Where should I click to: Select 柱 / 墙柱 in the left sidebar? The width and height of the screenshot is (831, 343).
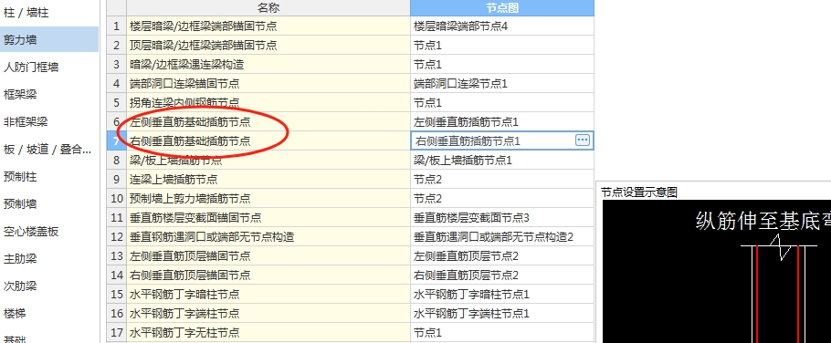[26, 12]
